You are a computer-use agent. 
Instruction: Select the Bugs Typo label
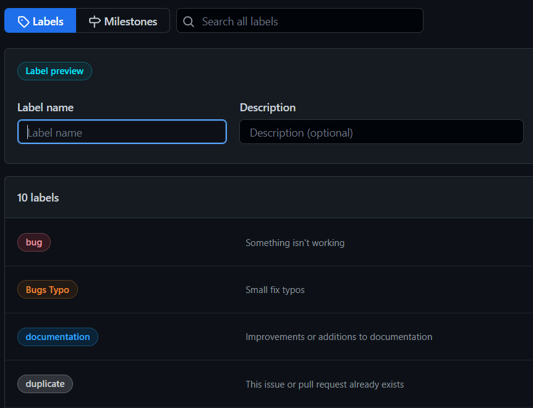47,289
